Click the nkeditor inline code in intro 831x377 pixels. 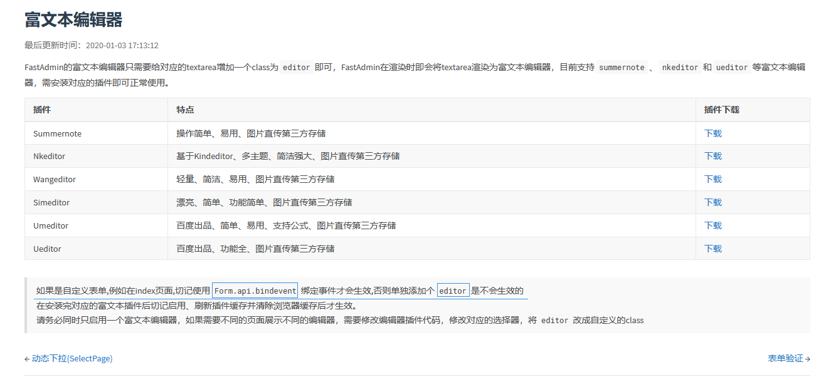(680, 68)
